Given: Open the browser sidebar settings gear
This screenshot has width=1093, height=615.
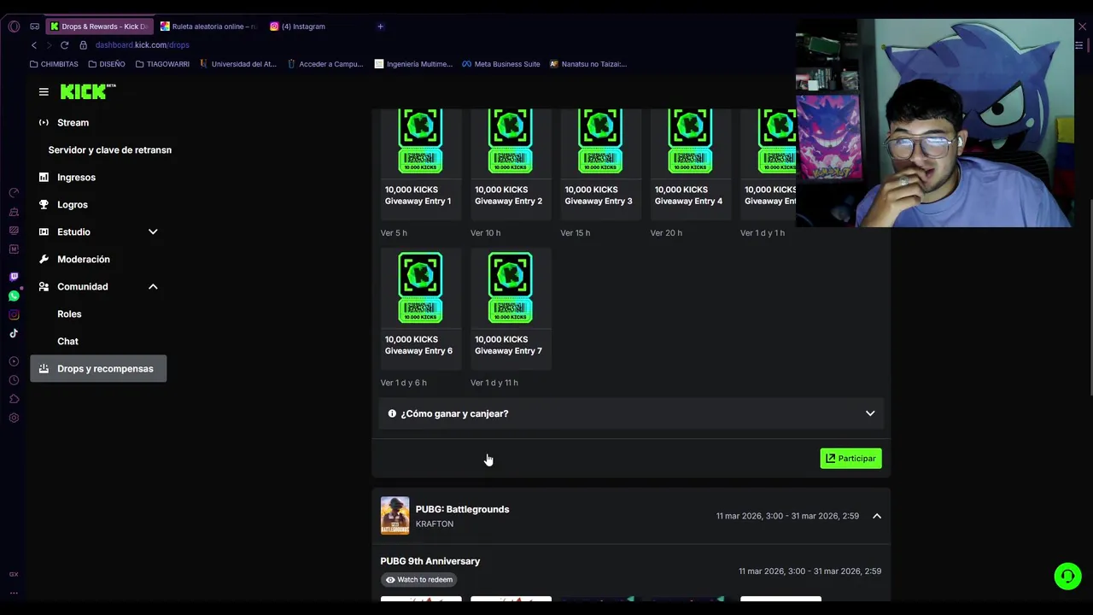Looking at the screenshot, I should (14, 418).
